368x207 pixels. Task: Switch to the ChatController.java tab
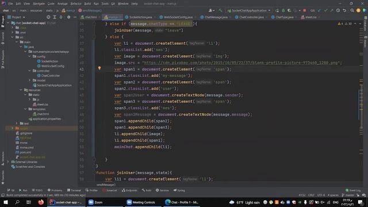coord(251,17)
